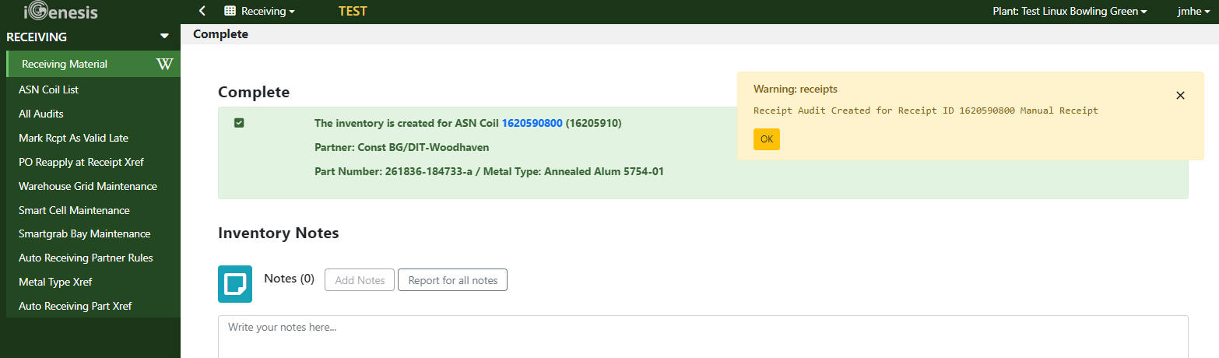
Task: Click Report for all notes
Action: 452,280
